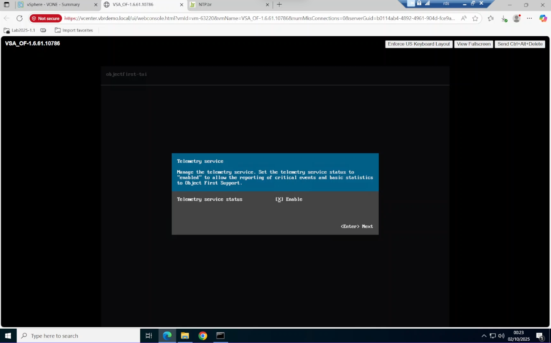Click the Not secure site badge
Viewport: 551px width, 343px height.
coord(46,18)
